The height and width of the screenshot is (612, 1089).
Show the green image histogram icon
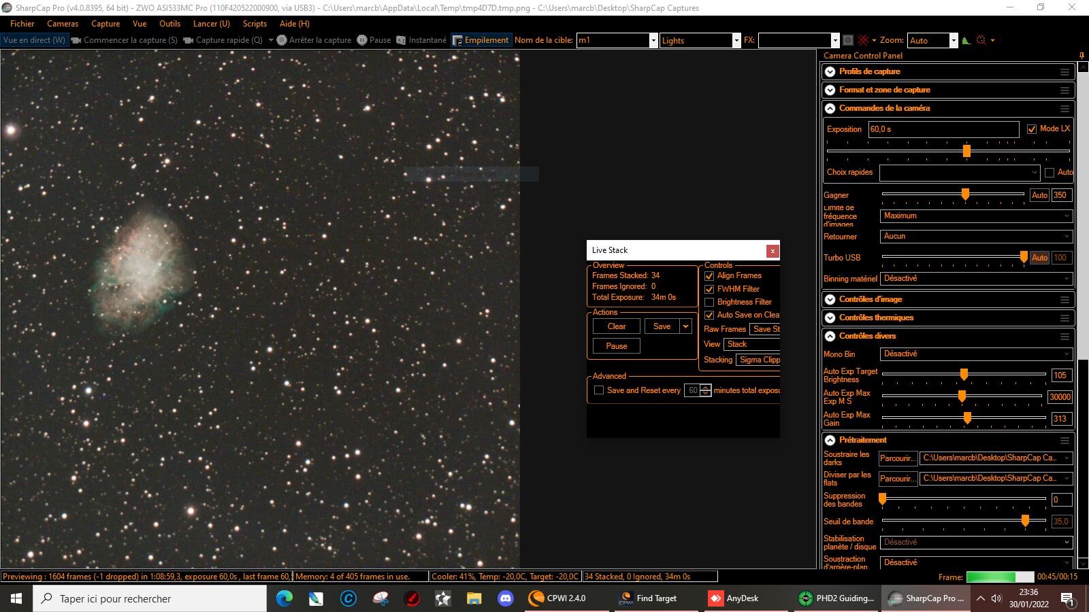click(x=966, y=40)
